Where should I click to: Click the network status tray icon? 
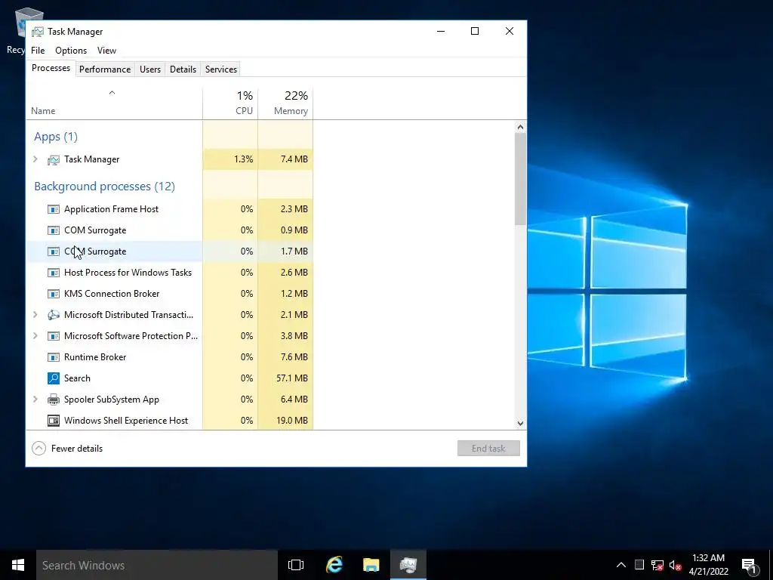(658, 565)
